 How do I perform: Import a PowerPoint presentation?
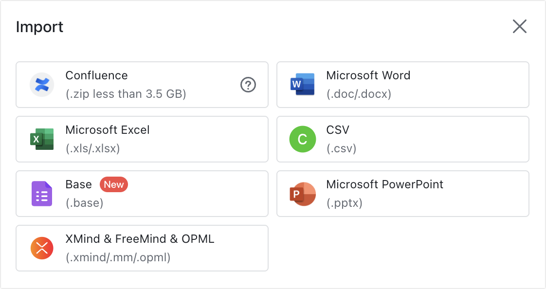coord(403,194)
